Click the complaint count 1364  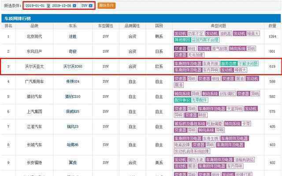(x=272, y=37)
